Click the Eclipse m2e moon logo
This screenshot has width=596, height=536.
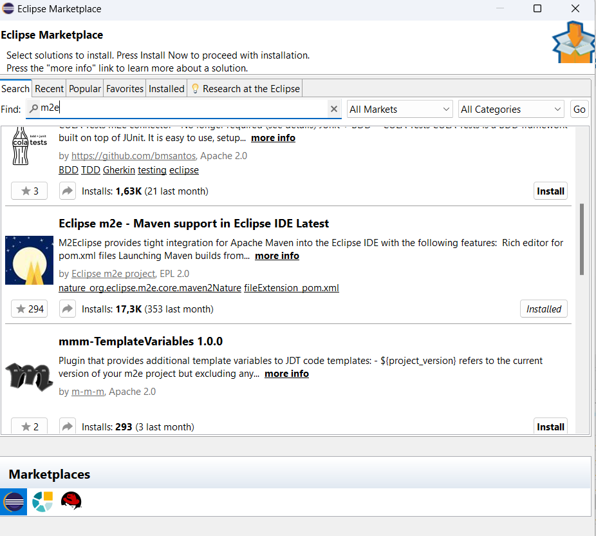click(29, 260)
